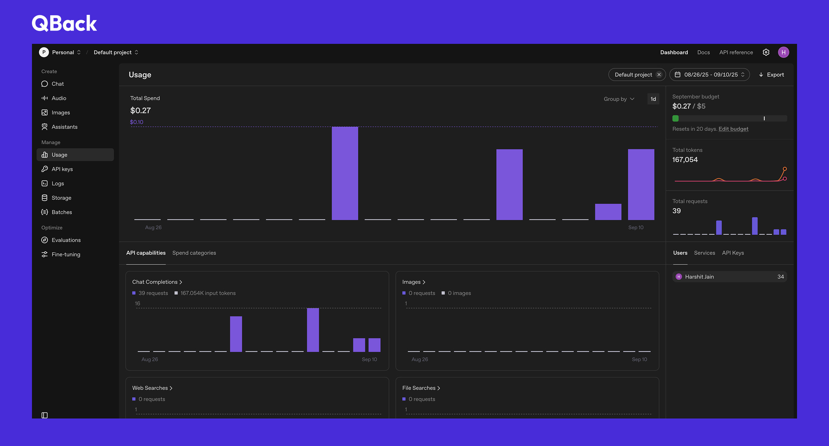This screenshot has height=446, width=829.
Task: Select the Harshit Jain user row
Action: tap(729, 277)
